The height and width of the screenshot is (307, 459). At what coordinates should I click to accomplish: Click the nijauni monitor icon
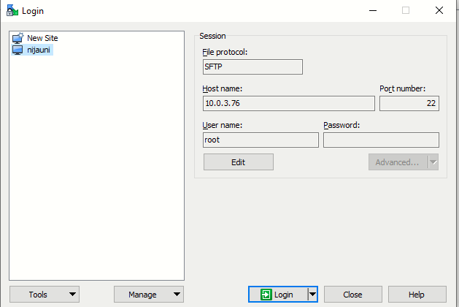tap(18, 50)
